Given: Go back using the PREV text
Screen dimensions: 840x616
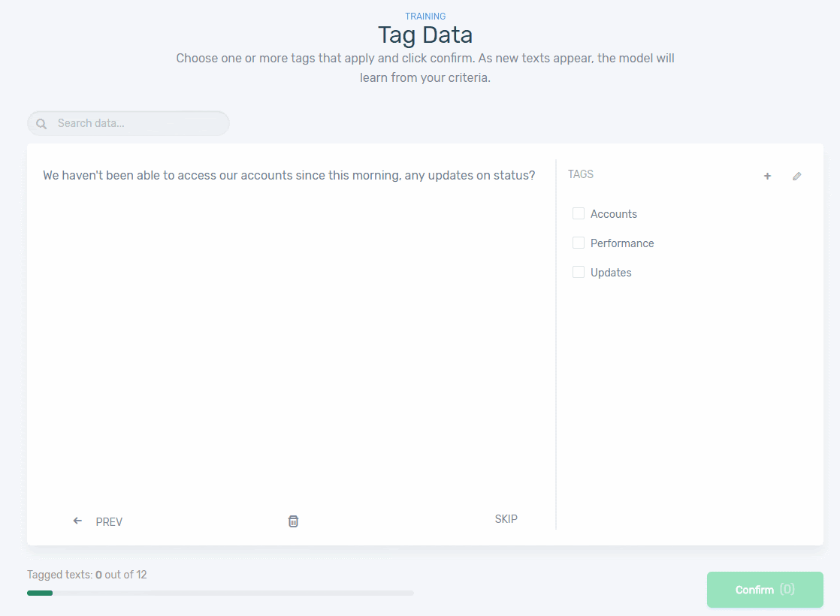Looking at the screenshot, I should tap(109, 522).
